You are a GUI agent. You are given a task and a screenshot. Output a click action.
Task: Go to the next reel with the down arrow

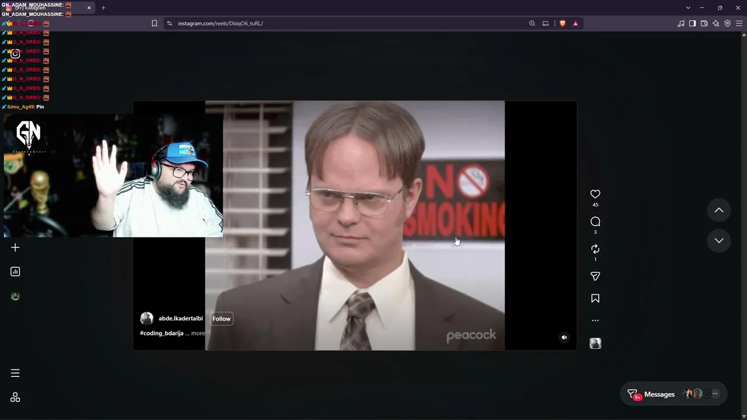(719, 240)
